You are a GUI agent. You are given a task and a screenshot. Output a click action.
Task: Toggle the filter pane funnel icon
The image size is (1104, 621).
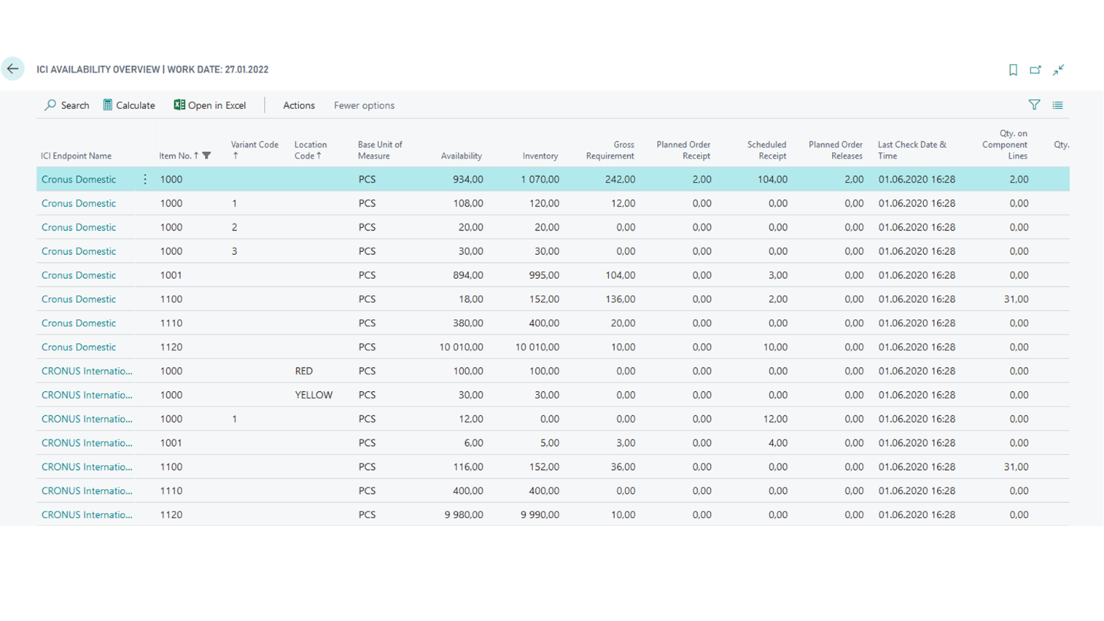tap(1034, 105)
